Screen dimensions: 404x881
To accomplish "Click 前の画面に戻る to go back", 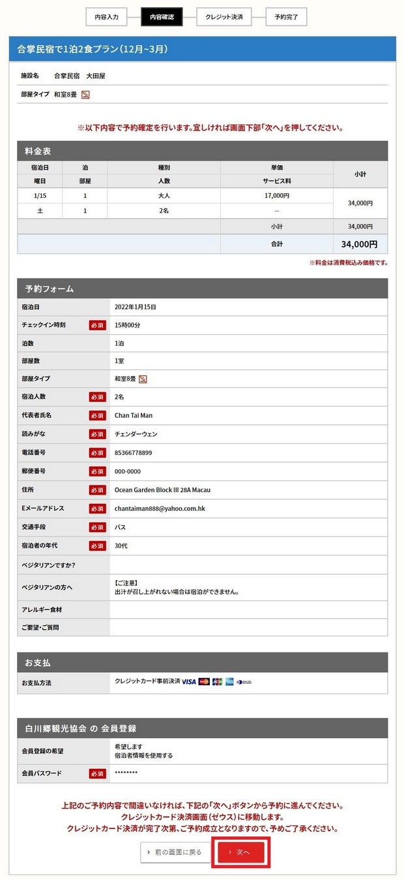I will click(x=175, y=852).
